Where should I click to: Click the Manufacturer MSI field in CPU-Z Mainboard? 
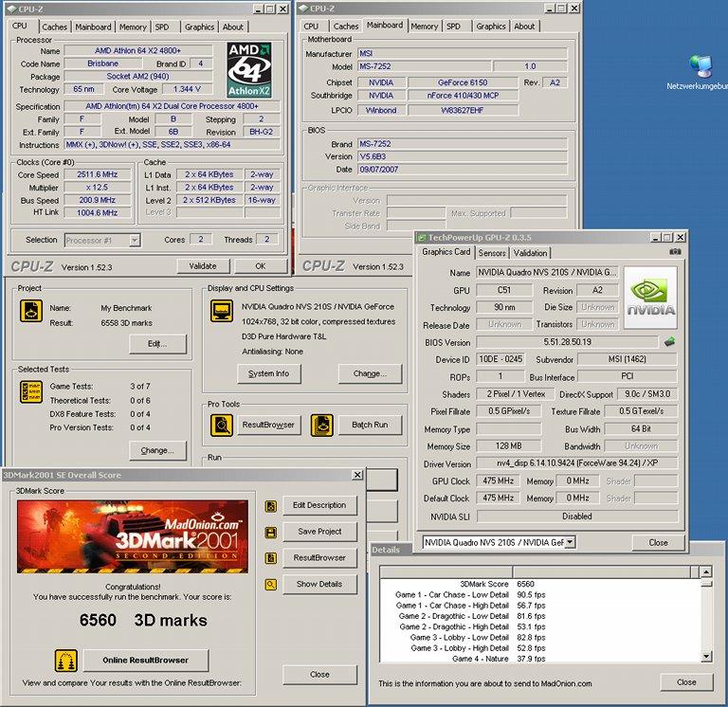coord(462,53)
